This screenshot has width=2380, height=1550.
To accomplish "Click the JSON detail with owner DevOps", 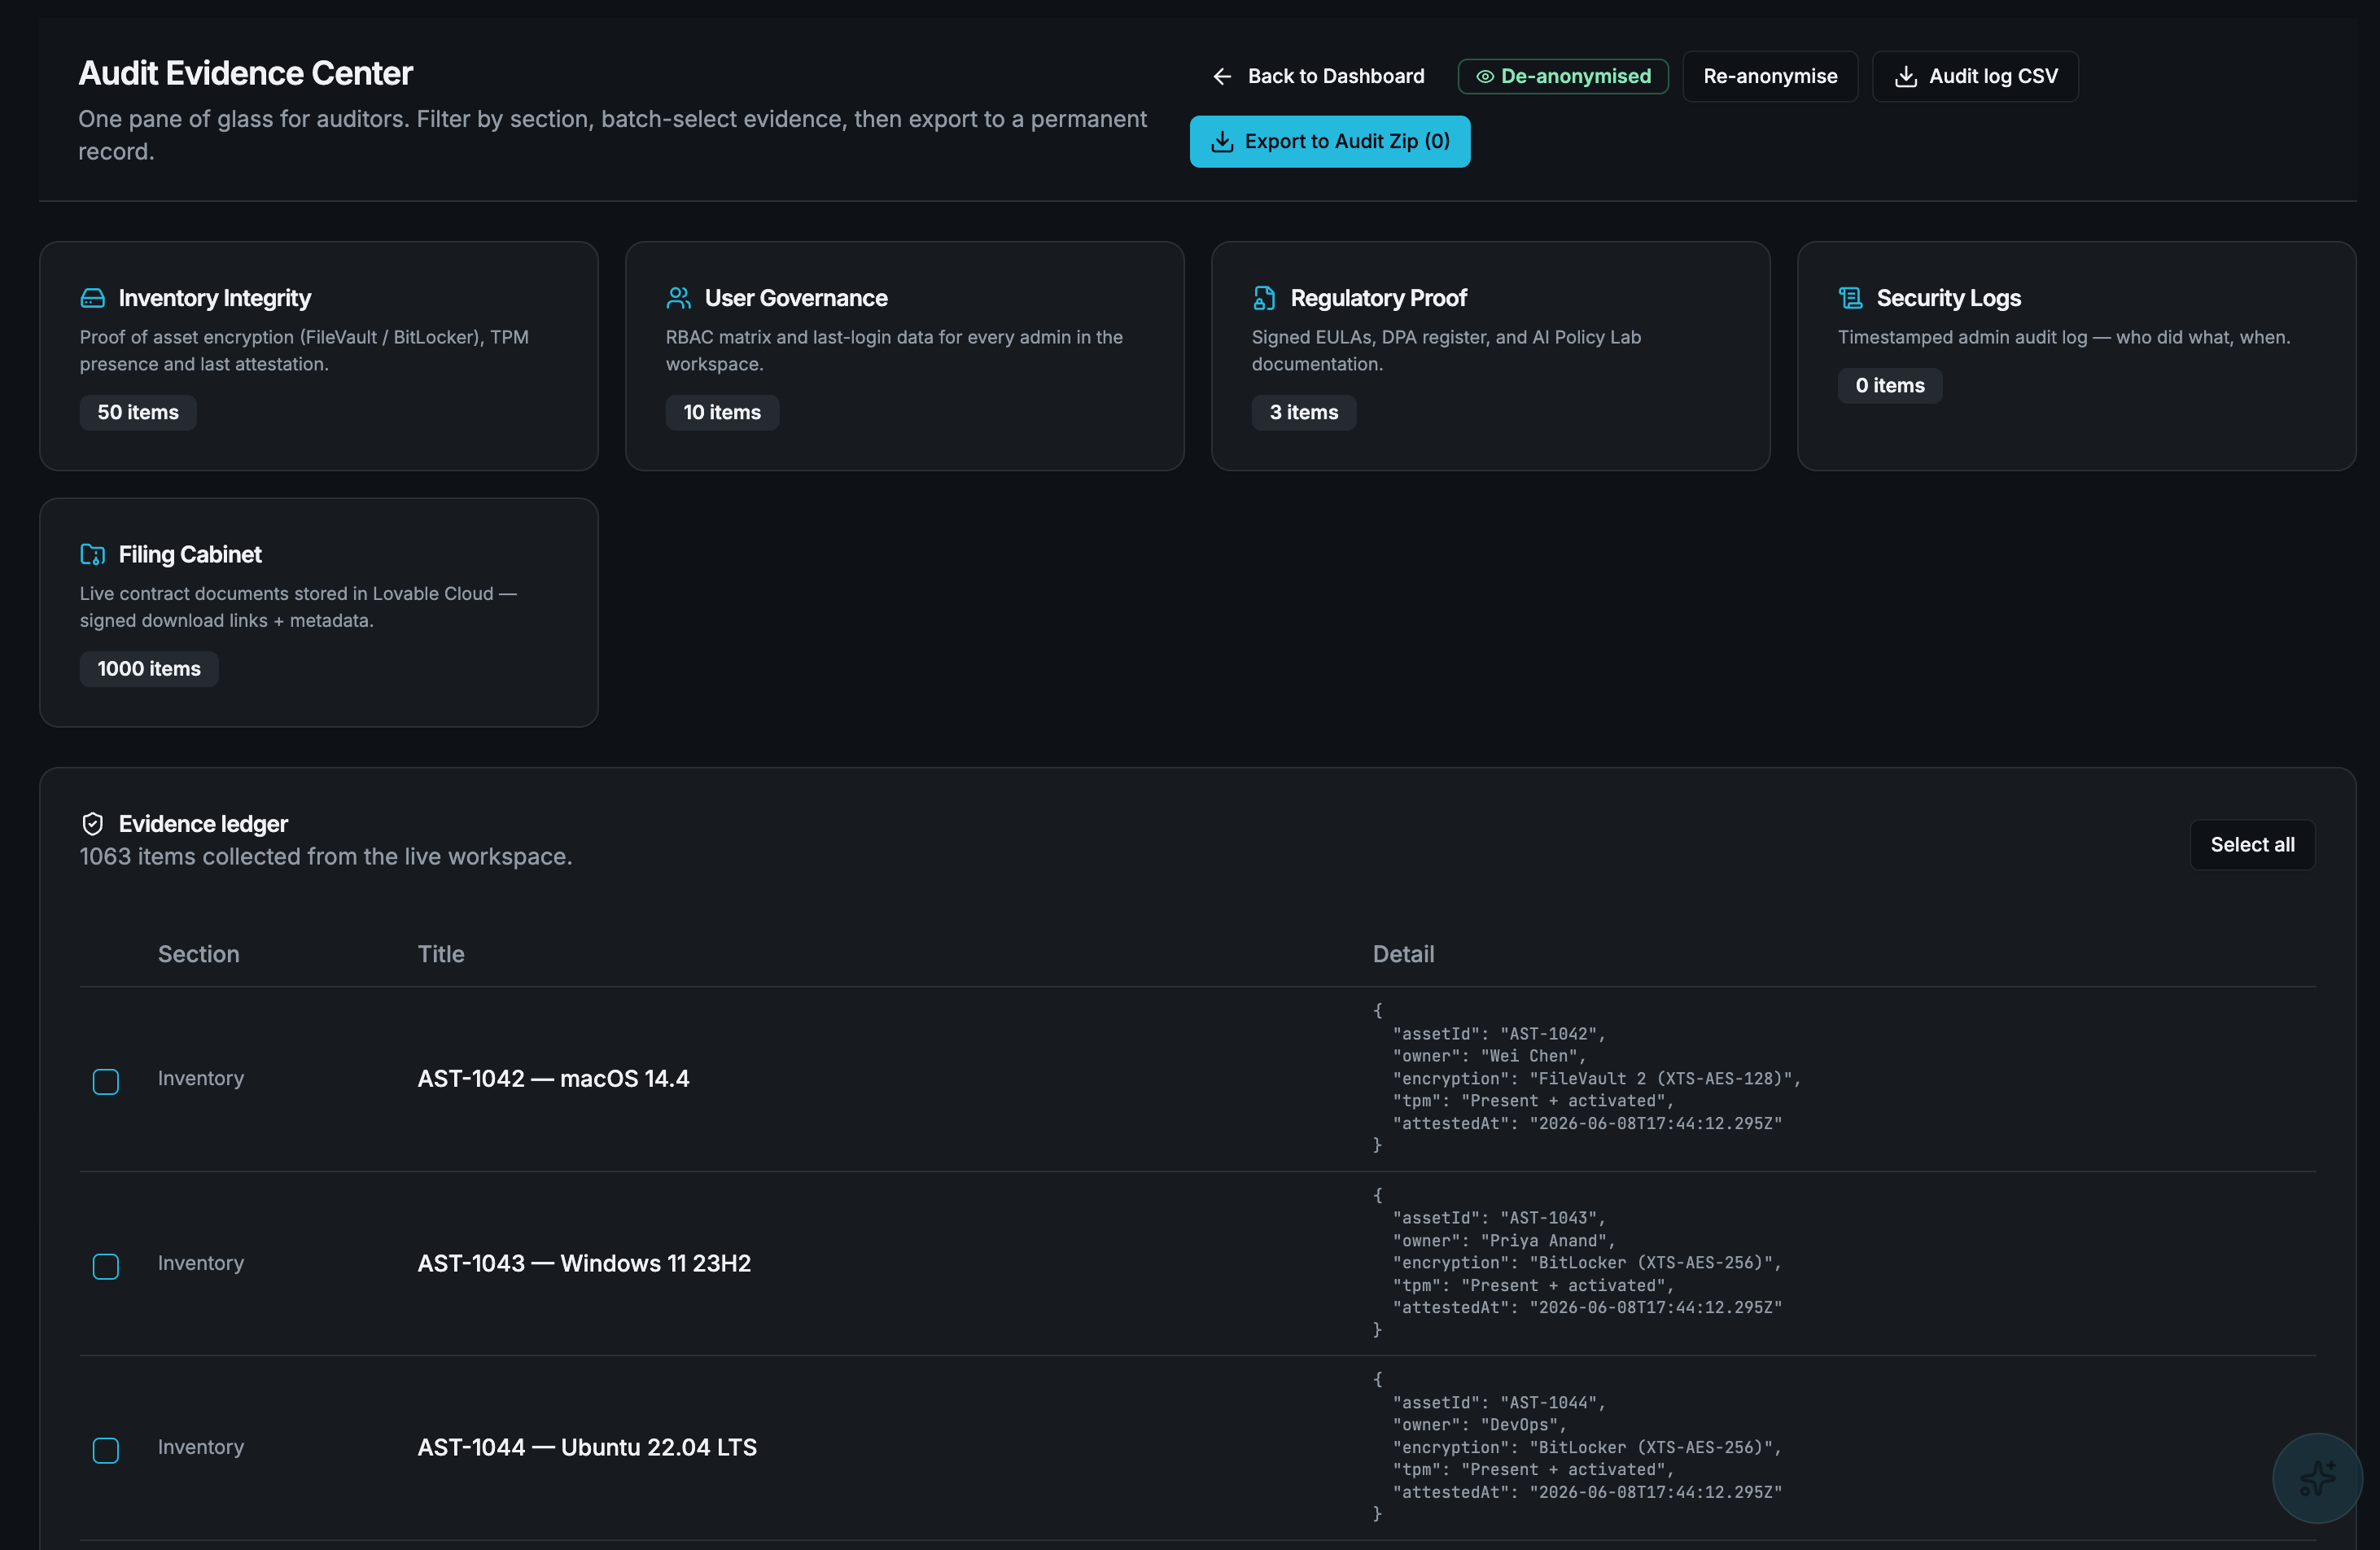I will point(1578,1447).
